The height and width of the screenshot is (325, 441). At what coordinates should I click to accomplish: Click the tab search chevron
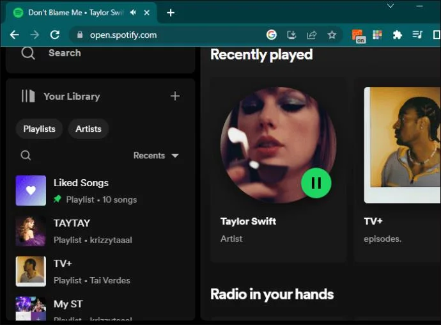pos(391,6)
